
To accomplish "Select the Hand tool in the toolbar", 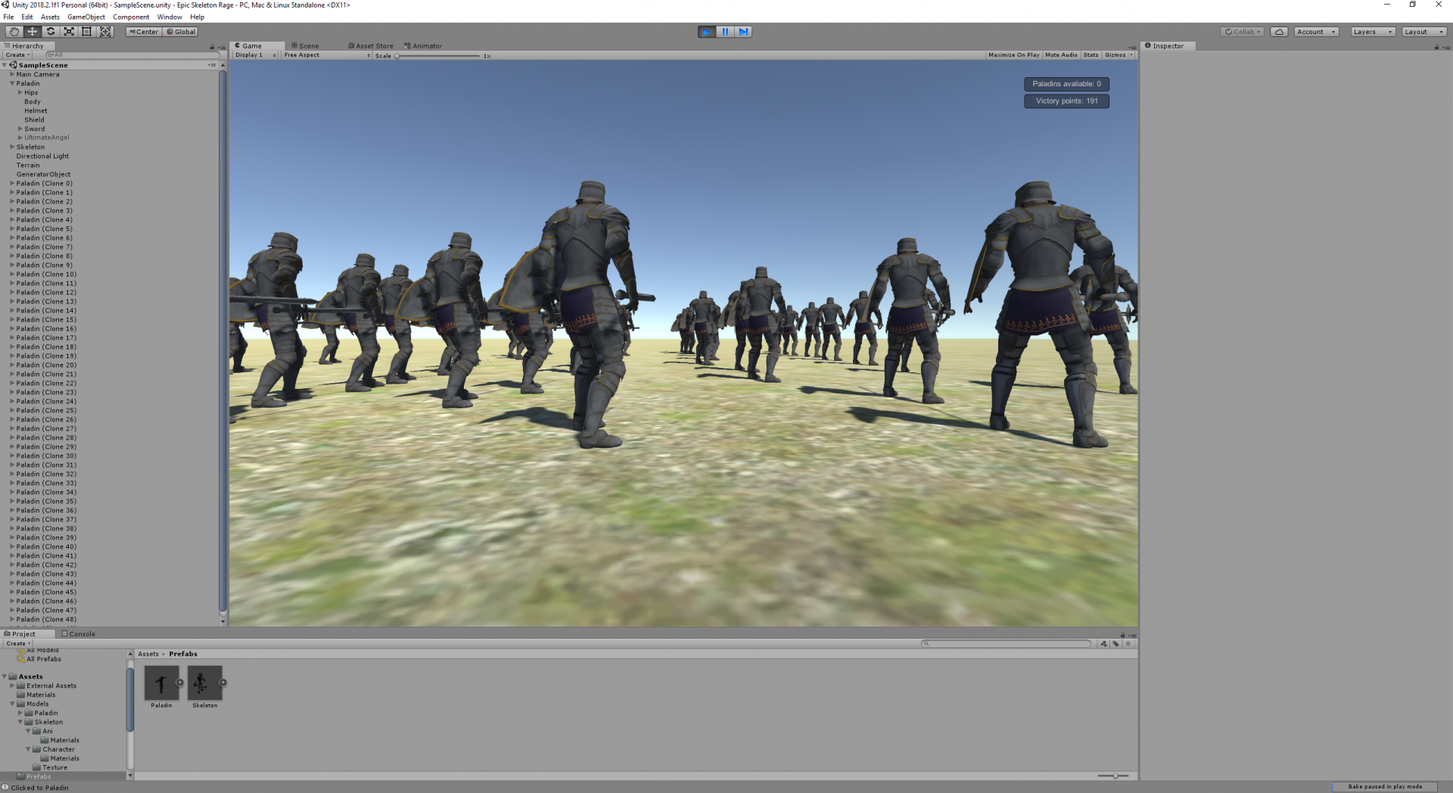I will point(13,31).
